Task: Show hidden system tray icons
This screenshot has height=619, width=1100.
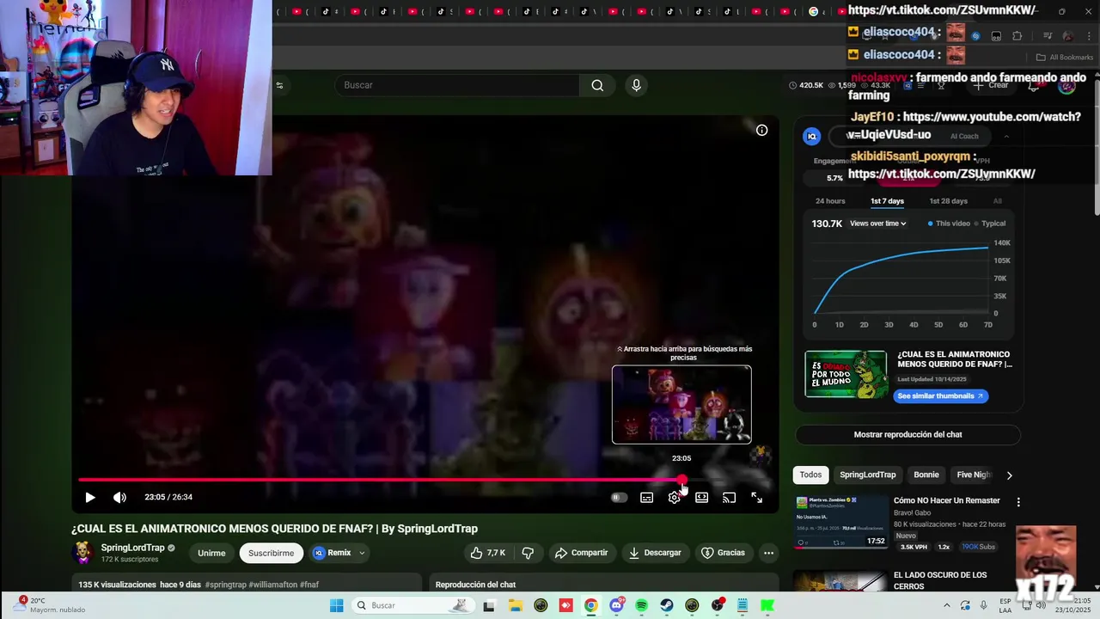Action: pyautogui.click(x=947, y=605)
